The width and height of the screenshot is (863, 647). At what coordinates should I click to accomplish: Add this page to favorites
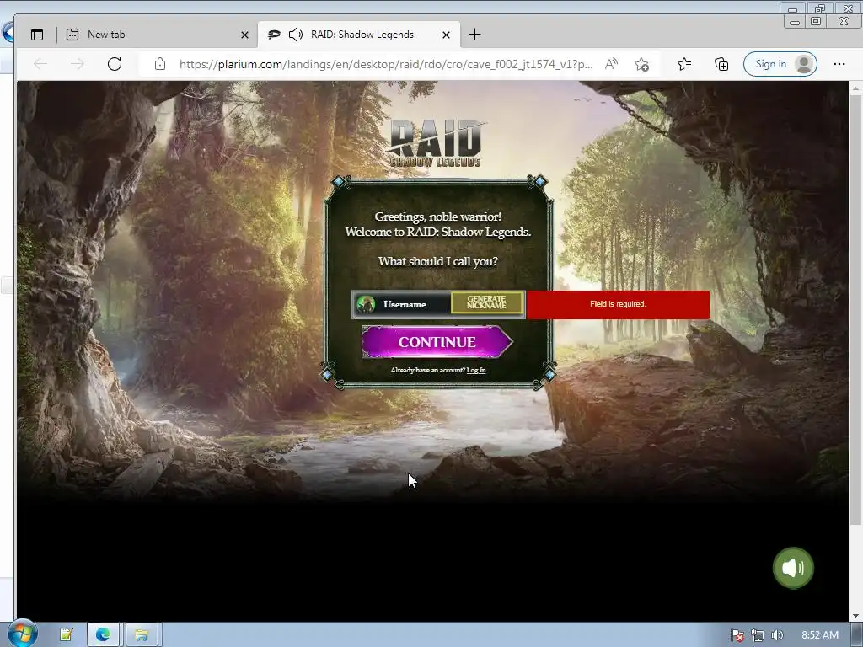point(641,64)
